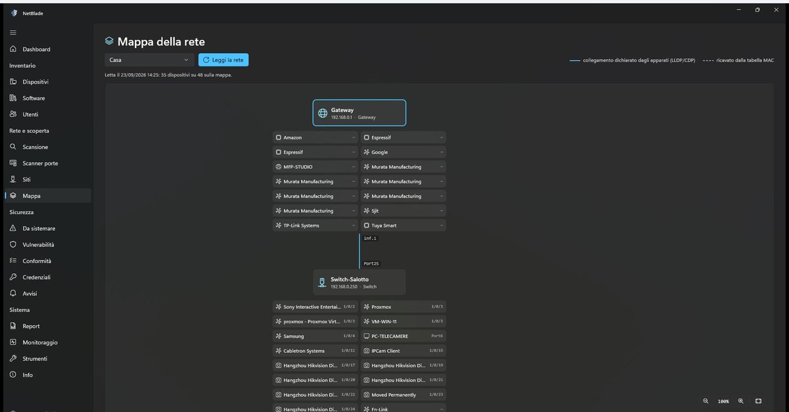This screenshot has height=412, width=789.
Task: Select the Proxmox device on port 1/0/3
Action: point(403,307)
